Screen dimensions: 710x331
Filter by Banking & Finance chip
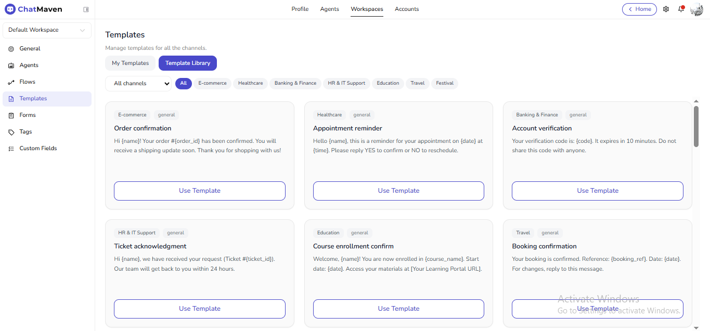[x=295, y=83]
